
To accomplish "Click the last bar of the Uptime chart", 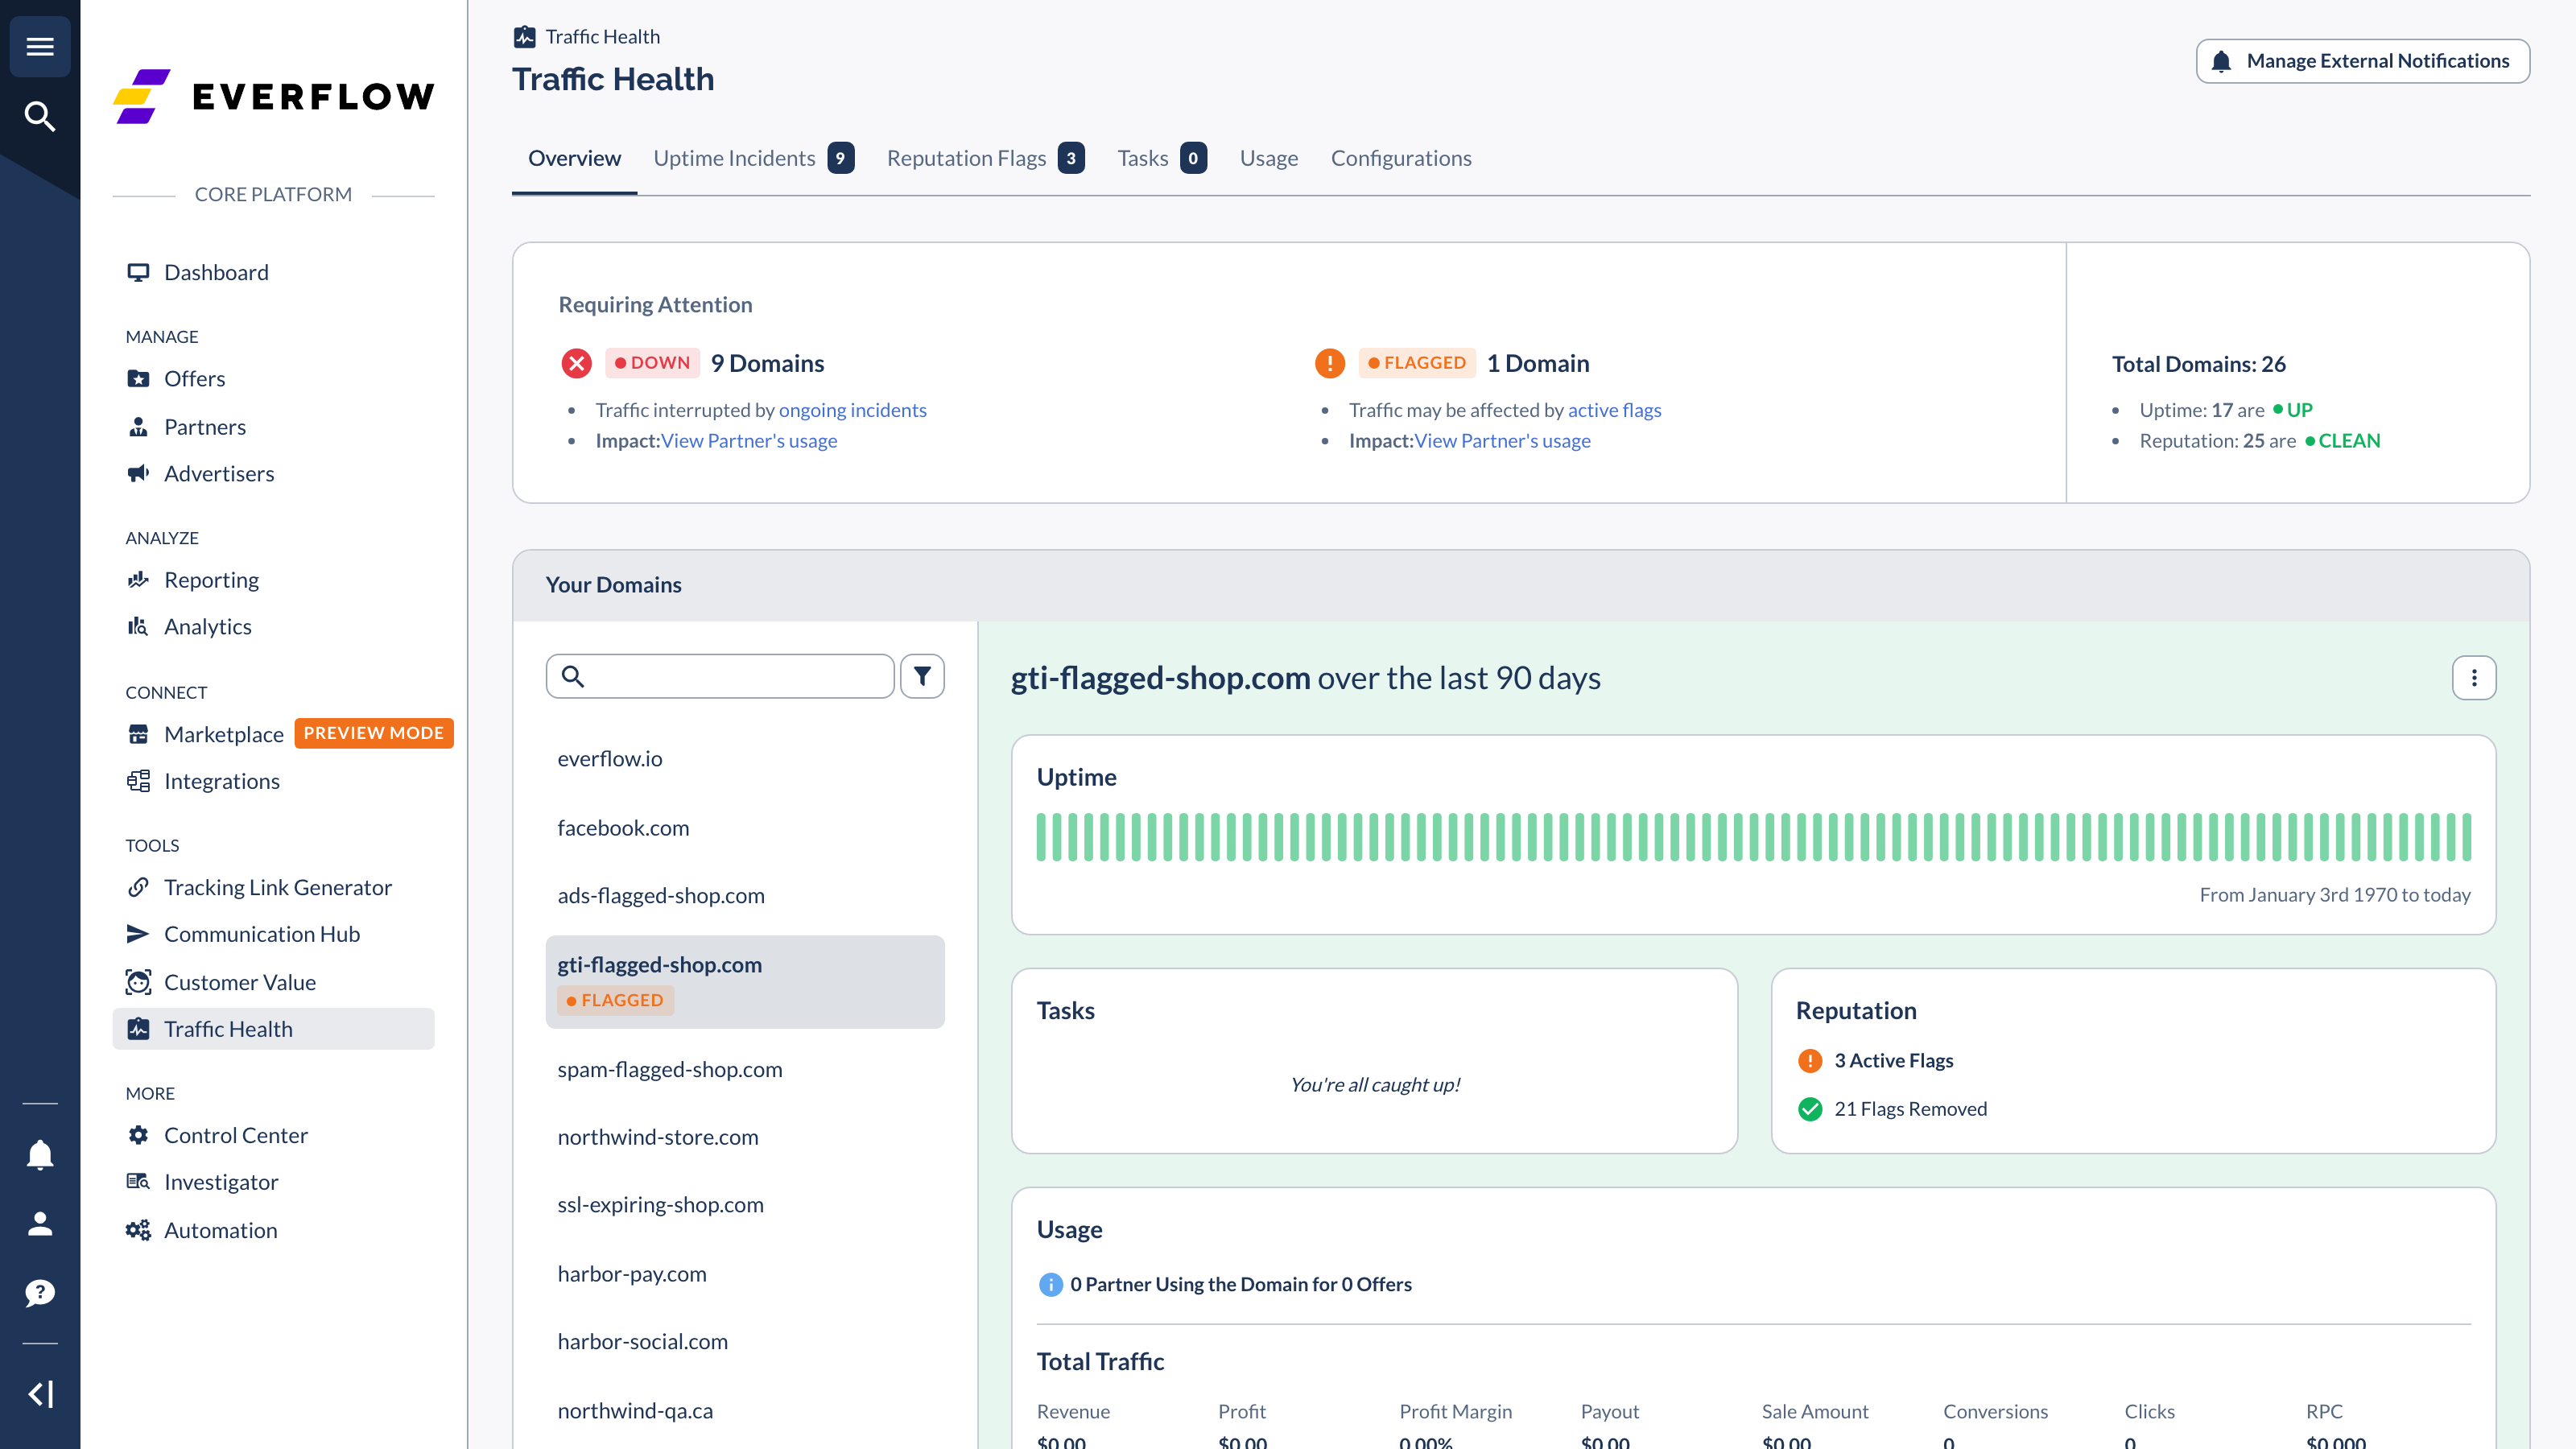I will (x=2466, y=837).
